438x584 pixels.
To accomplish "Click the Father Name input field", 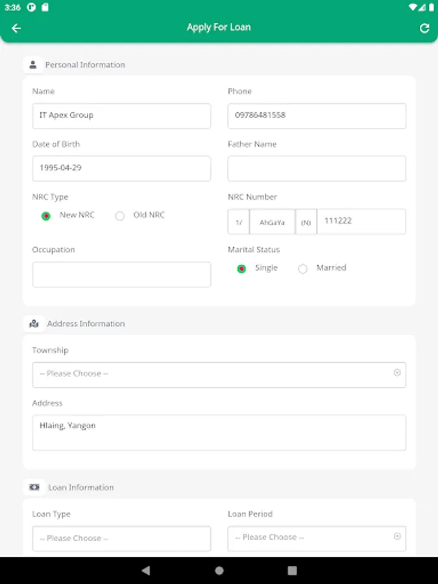I will [x=317, y=169].
